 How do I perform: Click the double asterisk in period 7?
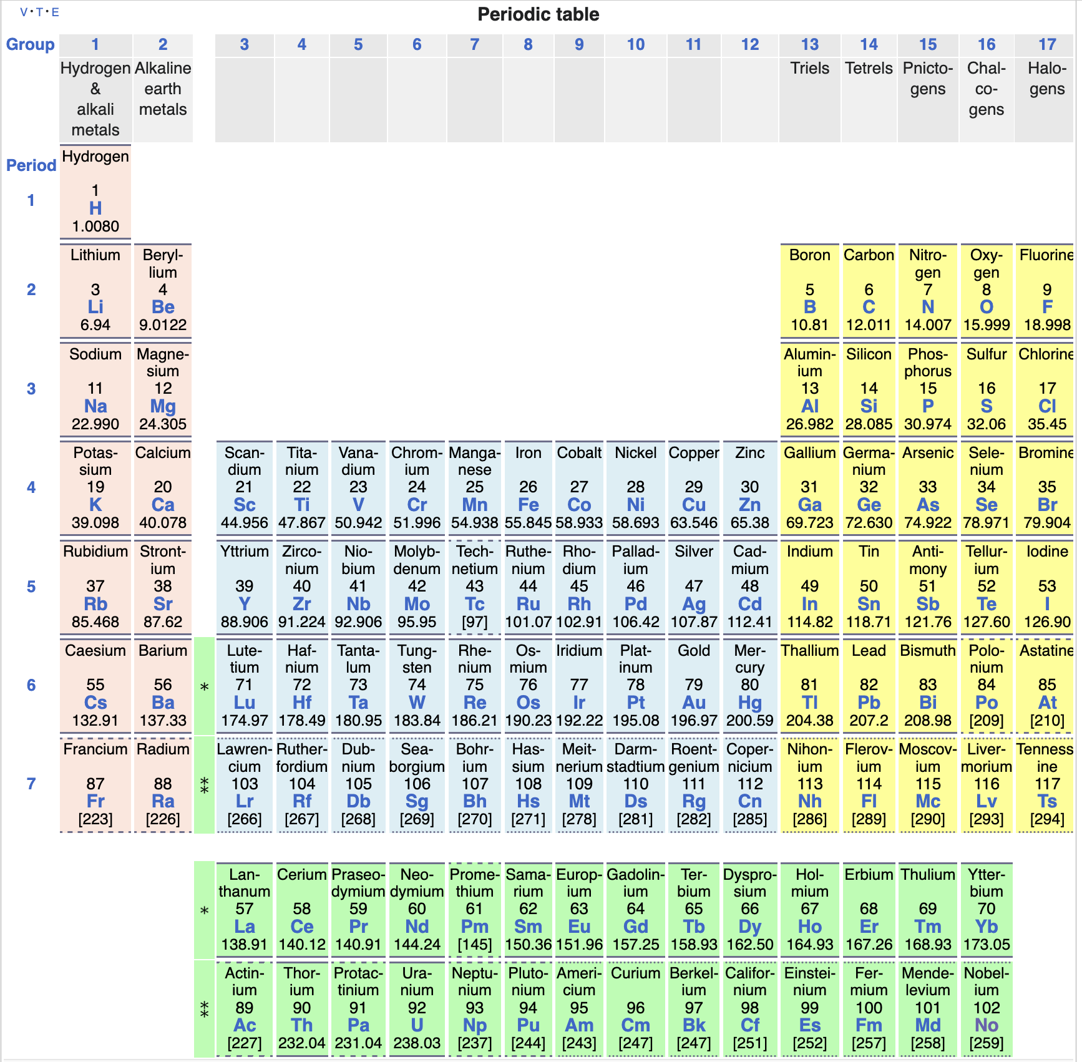tap(204, 786)
